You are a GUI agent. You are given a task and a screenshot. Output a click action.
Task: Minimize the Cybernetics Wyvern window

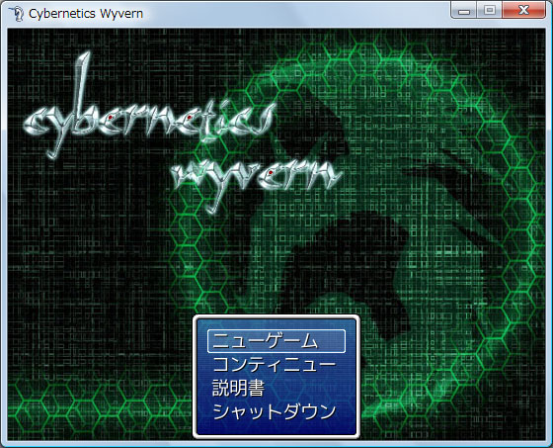[x=464, y=11]
